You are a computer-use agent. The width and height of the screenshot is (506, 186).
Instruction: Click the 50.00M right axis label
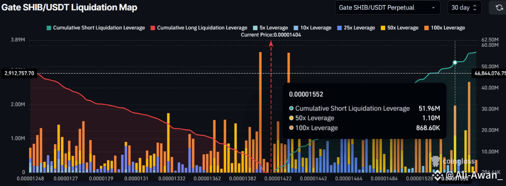[x=490, y=66]
